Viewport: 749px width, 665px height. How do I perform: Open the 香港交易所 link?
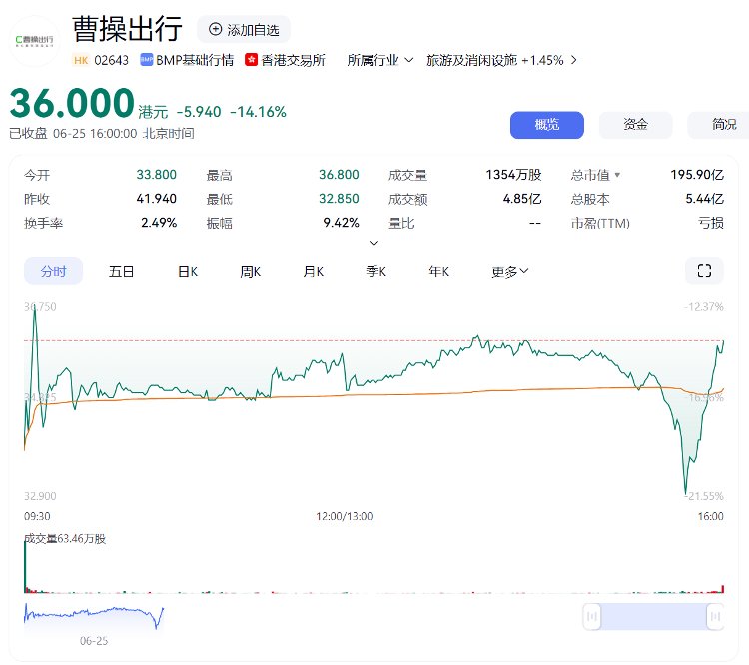click(x=294, y=60)
